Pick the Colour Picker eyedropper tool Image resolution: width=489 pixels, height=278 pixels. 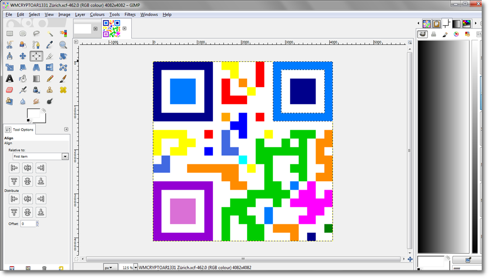(x=50, y=45)
